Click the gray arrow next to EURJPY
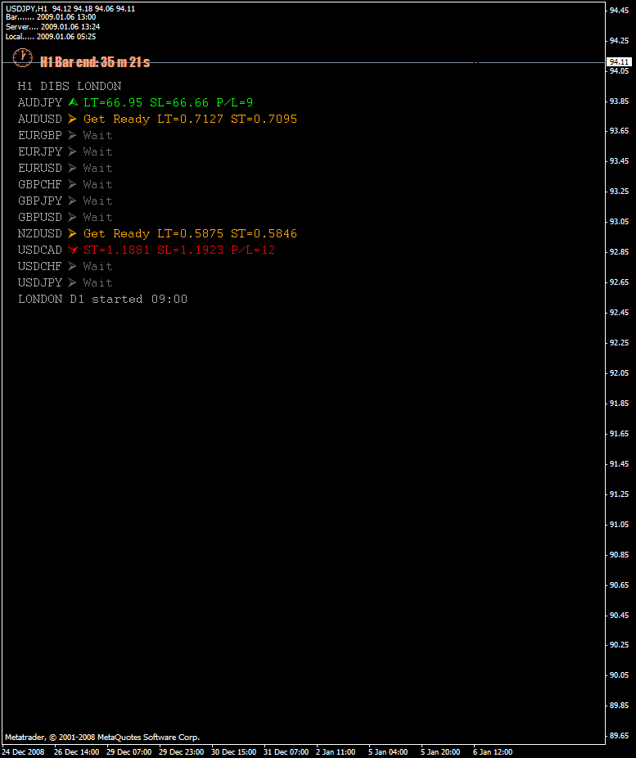This screenshot has height=758, width=636. 73,151
